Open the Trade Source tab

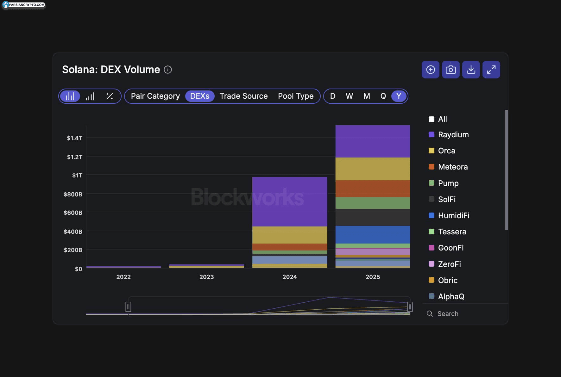pos(243,96)
